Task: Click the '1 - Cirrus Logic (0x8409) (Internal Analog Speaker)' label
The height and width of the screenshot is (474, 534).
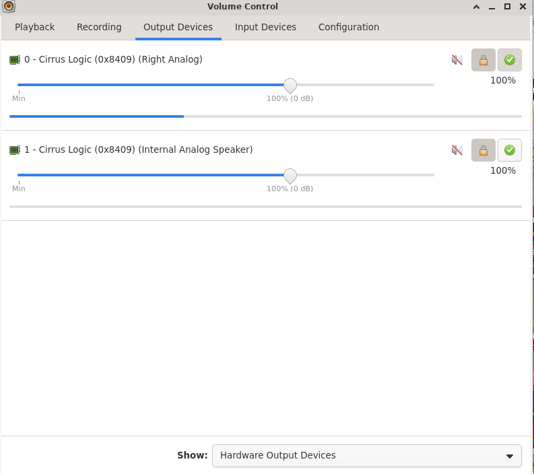Action: [x=139, y=150]
